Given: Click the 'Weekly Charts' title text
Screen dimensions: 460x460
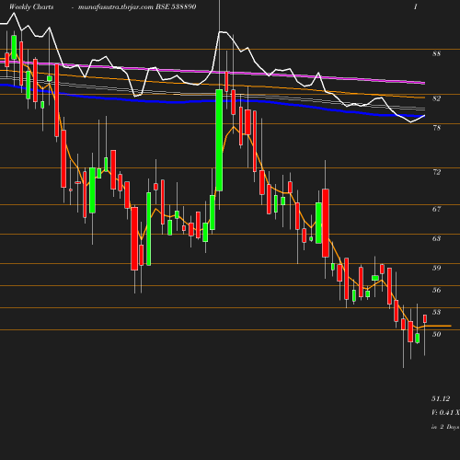Looking at the screenshot, I should click(31, 6).
